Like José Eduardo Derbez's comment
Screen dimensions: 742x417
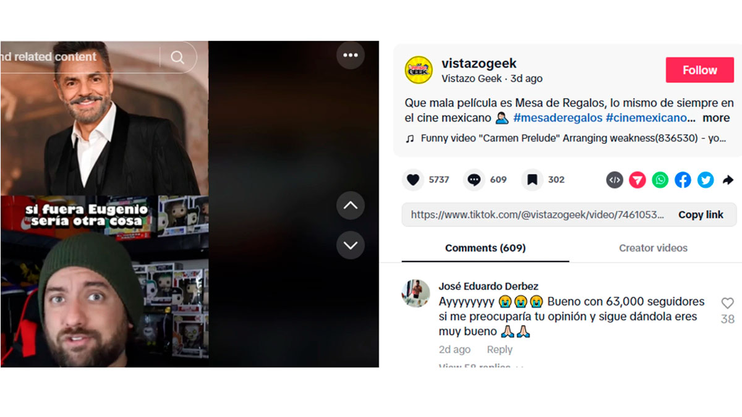728,303
